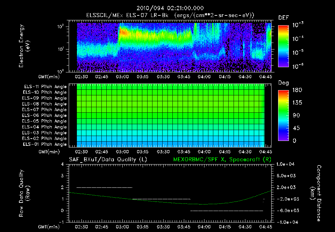Click the DEF color bar
Viewport: 335px width, 232px height.
(x=284, y=46)
